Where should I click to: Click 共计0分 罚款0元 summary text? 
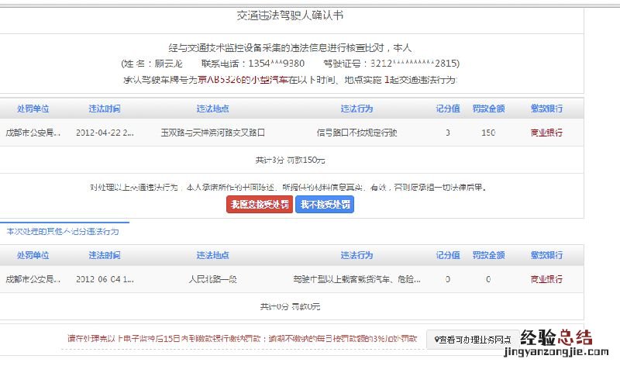pos(290,306)
